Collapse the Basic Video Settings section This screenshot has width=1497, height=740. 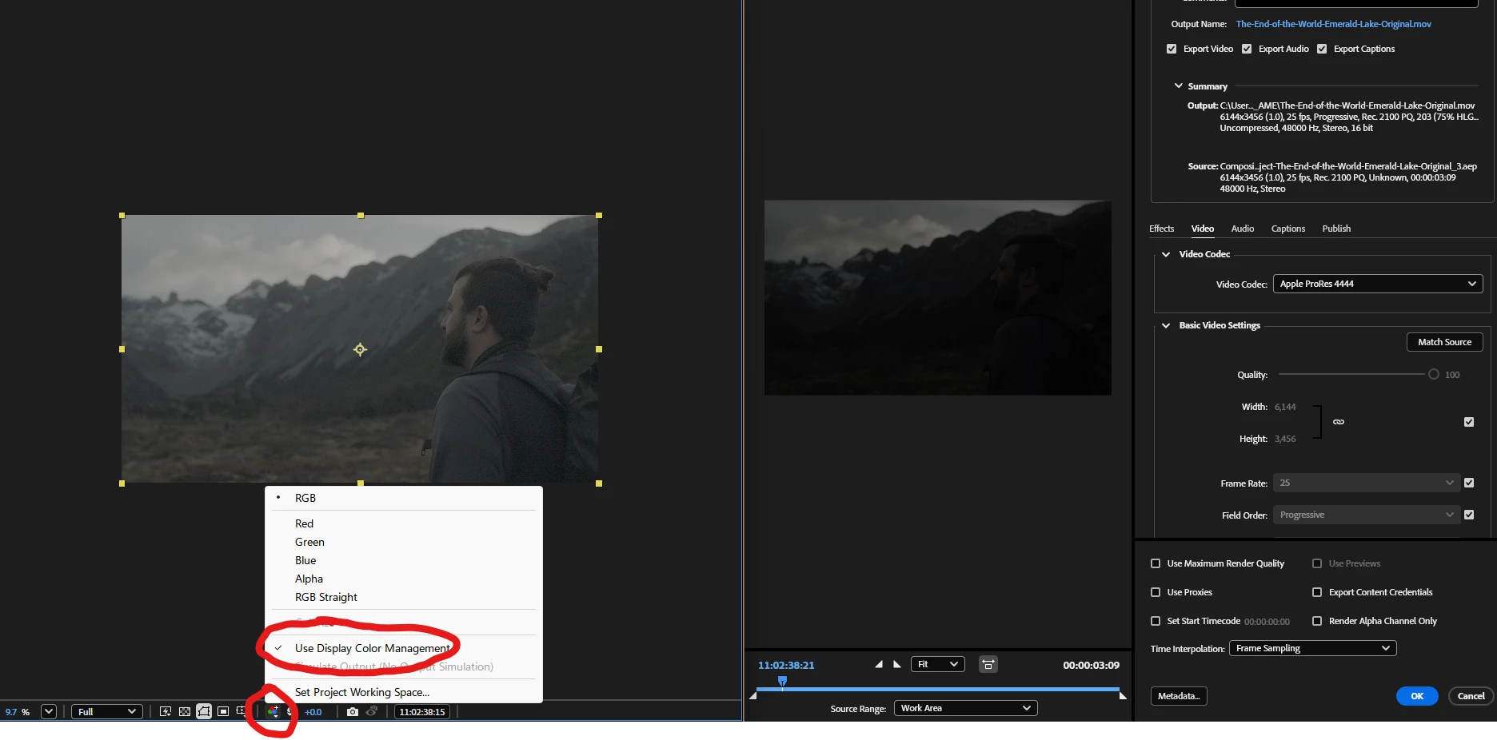(x=1166, y=325)
